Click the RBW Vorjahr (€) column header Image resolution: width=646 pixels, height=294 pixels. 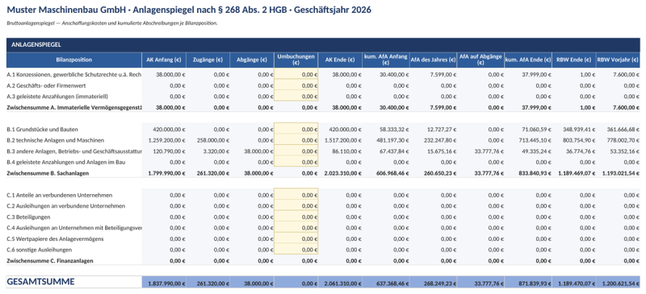[618, 60]
